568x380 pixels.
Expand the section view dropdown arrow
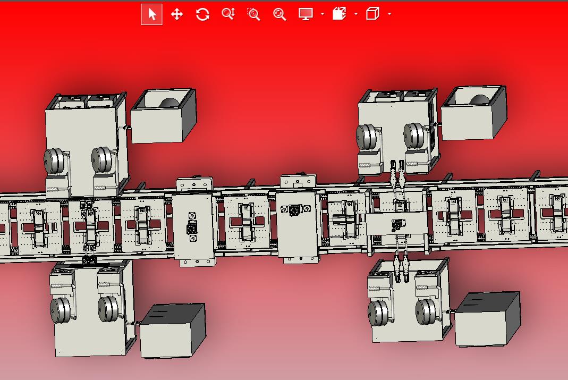pos(355,14)
